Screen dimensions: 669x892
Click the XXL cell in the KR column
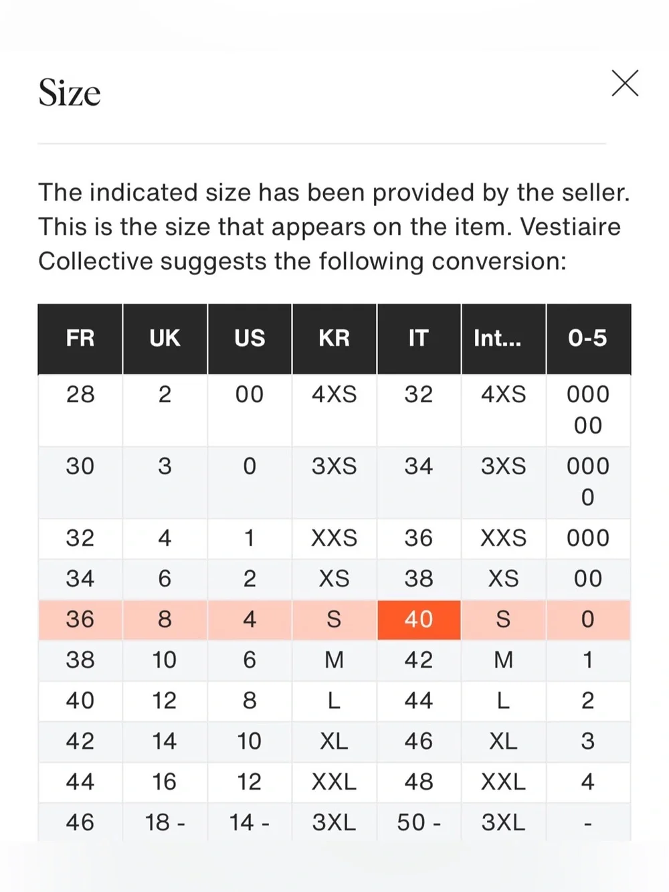[x=334, y=782]
